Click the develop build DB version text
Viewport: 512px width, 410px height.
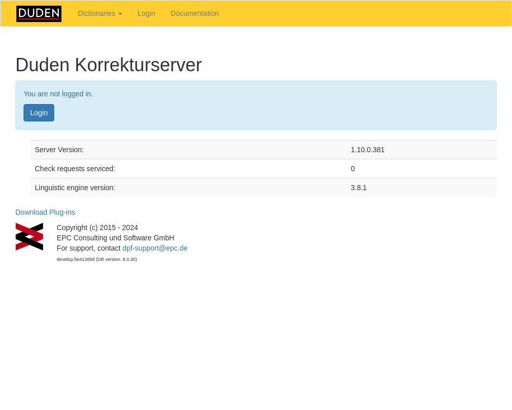coord(97,259)
